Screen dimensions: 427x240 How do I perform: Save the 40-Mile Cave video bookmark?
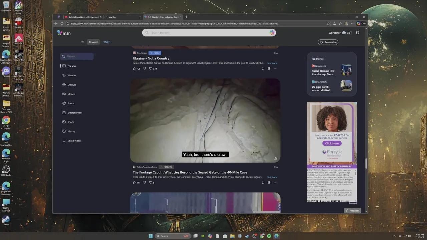click(x=263, y=183)
